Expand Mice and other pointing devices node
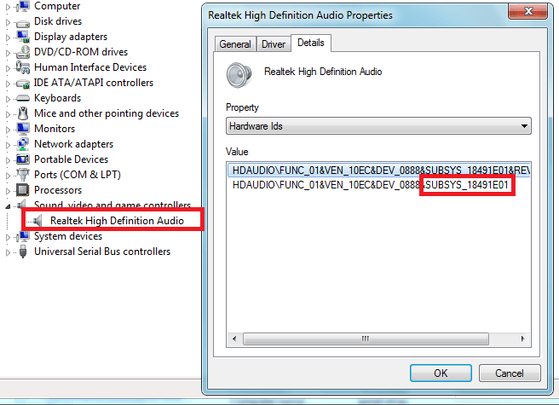 pos(8,114)
